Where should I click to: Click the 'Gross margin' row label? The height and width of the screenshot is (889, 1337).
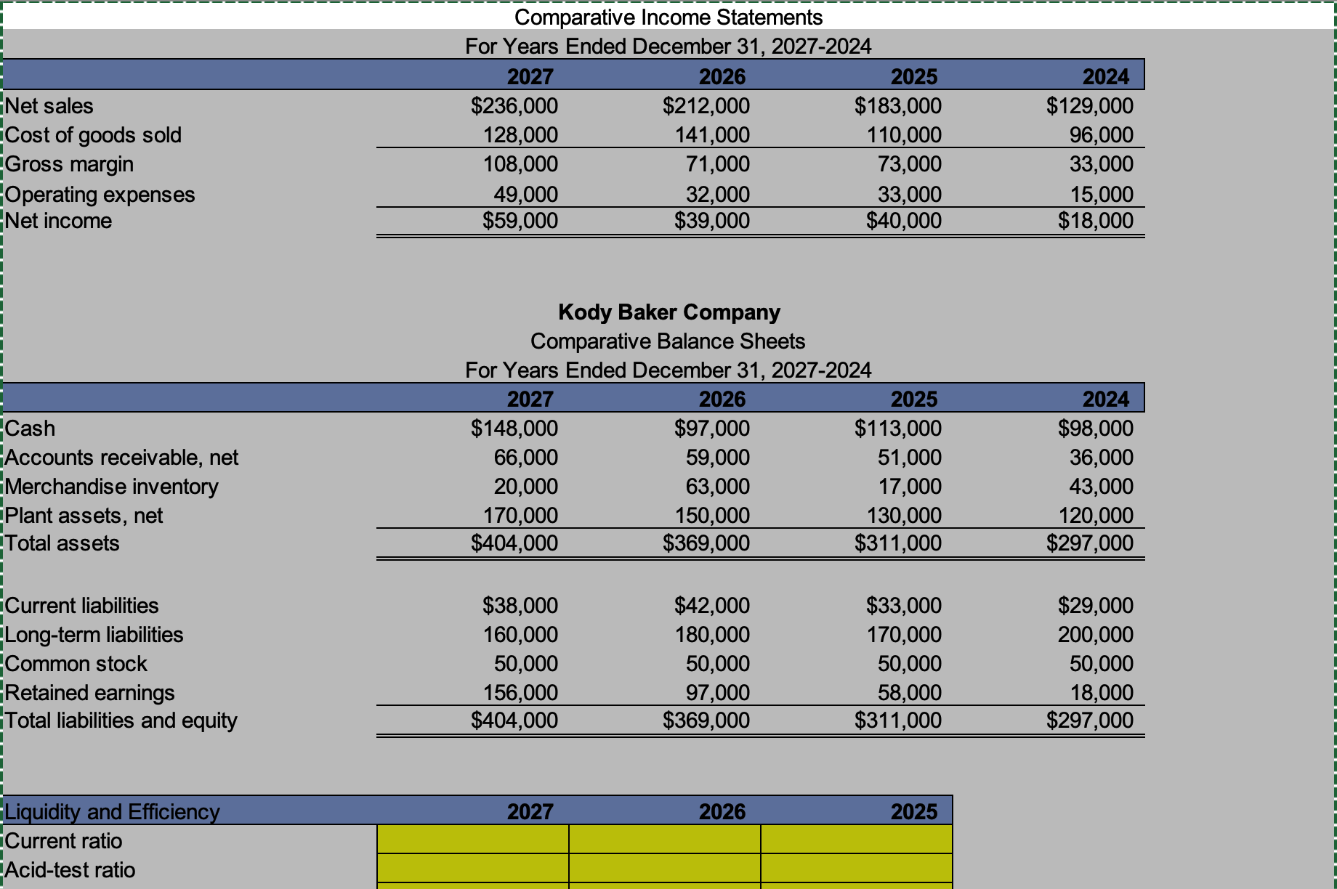coord(69,164)
